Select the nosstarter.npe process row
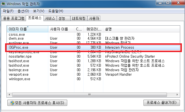The height and width of the screenshot is (112, 185). (x=93, y=56)
